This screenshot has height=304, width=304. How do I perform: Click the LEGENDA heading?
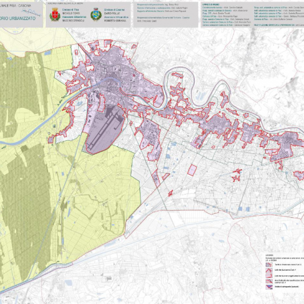270,255
